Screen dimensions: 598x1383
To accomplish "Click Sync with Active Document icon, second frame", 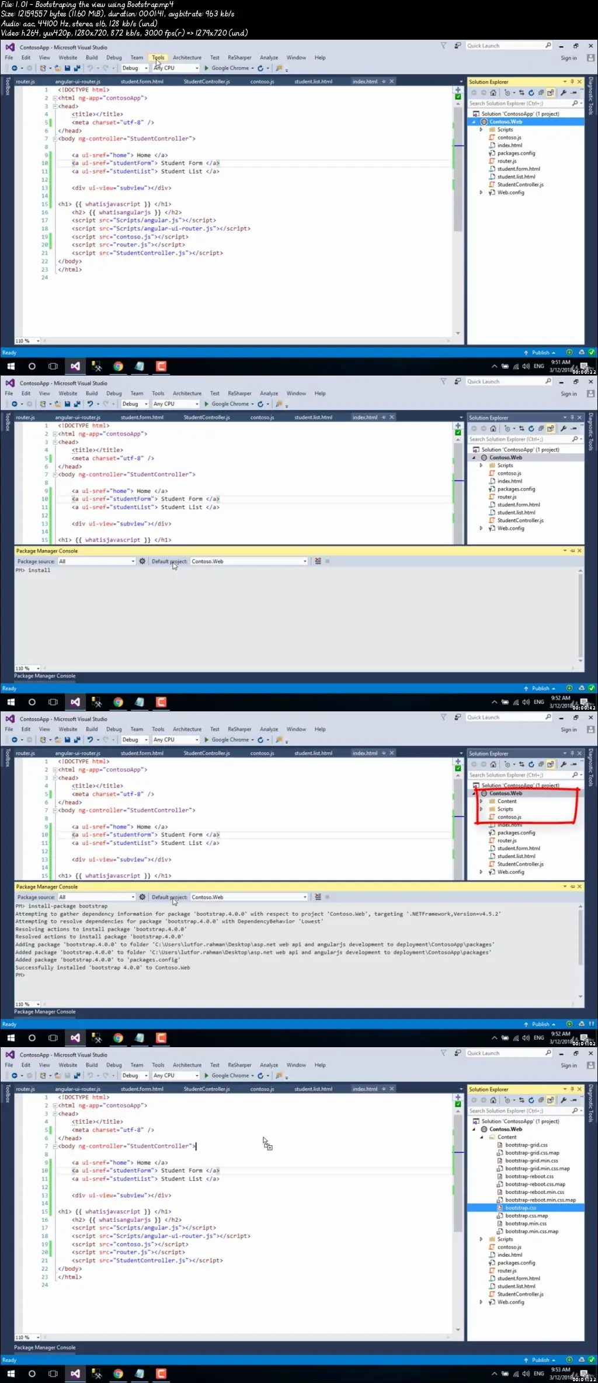I will (521, 429).
